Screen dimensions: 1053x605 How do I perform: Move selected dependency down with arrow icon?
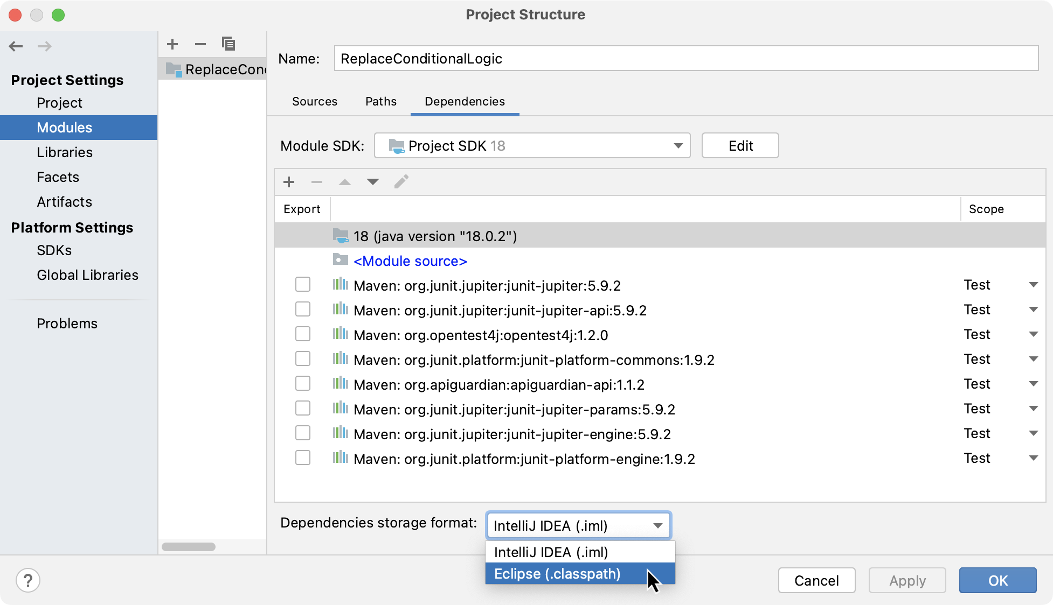click(373, 182)
